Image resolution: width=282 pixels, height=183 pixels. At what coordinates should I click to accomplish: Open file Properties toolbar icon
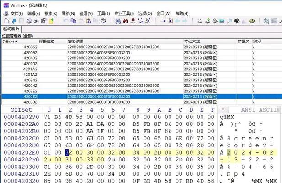pos(43,21)
